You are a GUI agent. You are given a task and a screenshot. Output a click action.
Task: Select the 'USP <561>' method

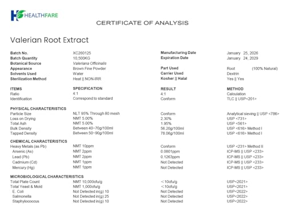(236, 123)
